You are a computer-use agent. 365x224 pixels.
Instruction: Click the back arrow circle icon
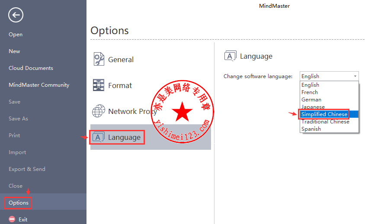pyautogui.click(x=16, y=15)
